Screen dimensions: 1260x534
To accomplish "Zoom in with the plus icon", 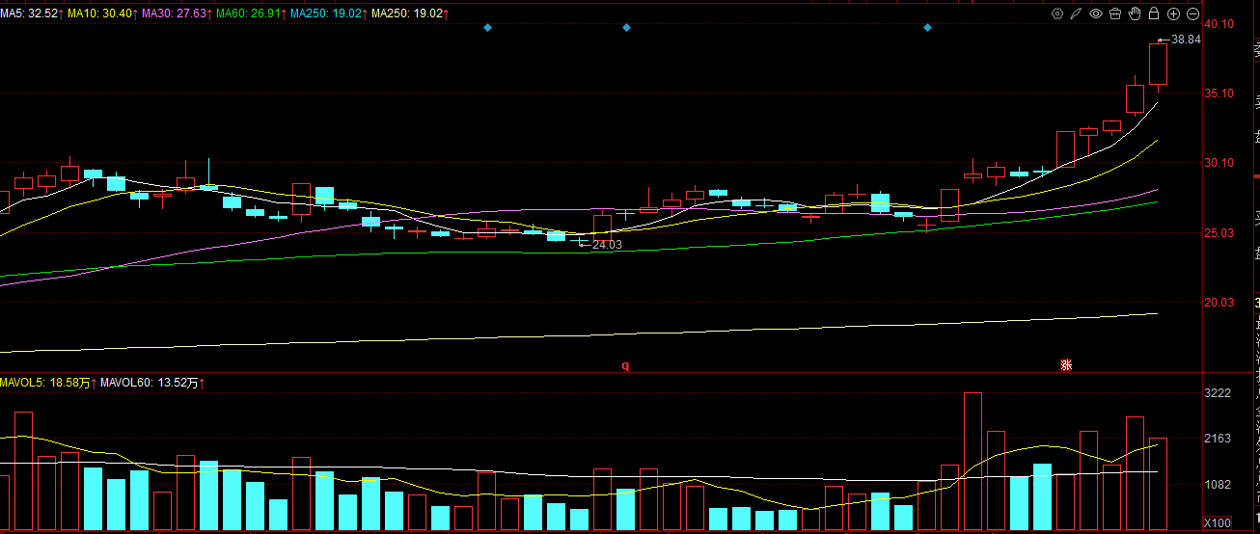I will pos(1173,13).
